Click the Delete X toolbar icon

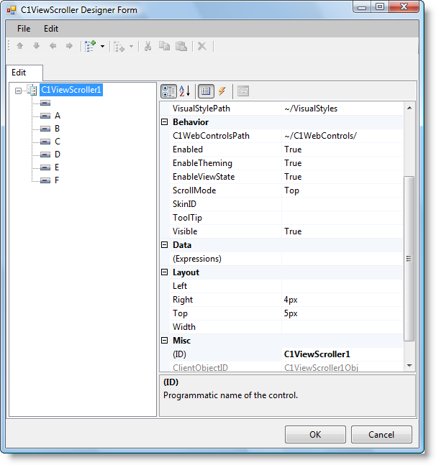(202, 46)
